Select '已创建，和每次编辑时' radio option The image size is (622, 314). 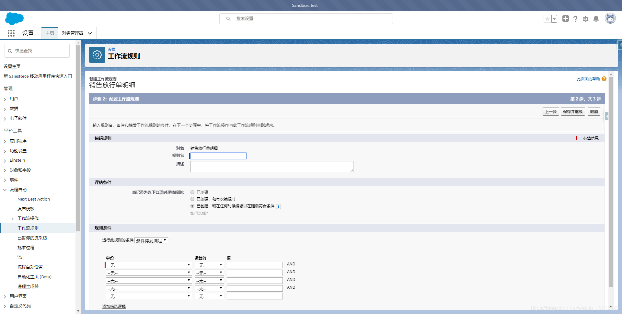pos(192,199)
